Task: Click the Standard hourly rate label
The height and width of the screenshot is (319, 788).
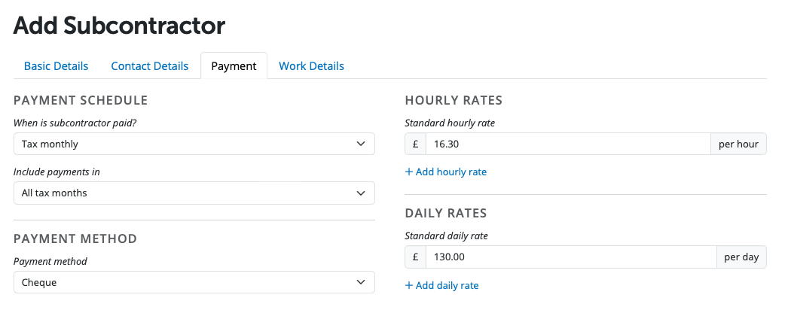Action: [450, 123]
